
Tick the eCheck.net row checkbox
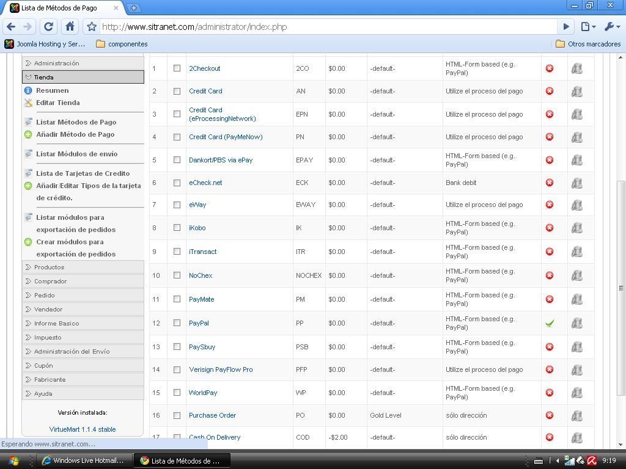click(x=177, y=183)
